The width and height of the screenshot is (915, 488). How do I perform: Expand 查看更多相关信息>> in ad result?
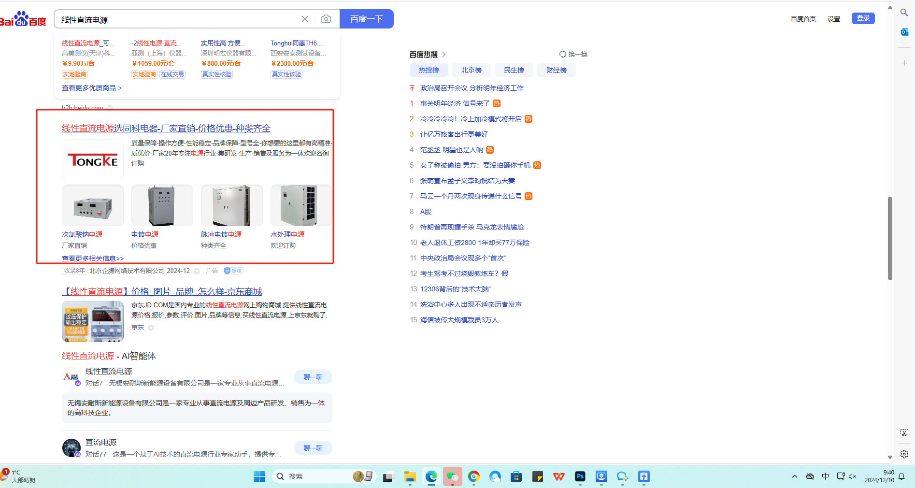(x=93, y=258)
